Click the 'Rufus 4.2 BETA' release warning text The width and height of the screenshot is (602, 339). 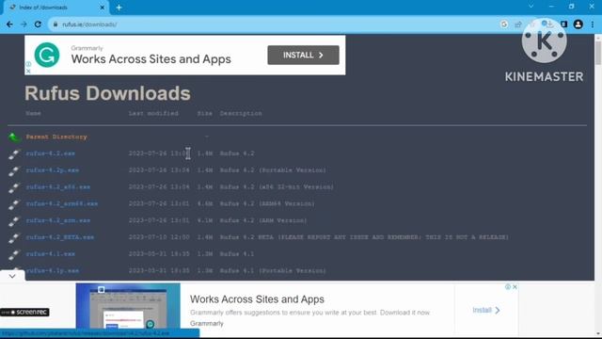click(x=364, y=237)
